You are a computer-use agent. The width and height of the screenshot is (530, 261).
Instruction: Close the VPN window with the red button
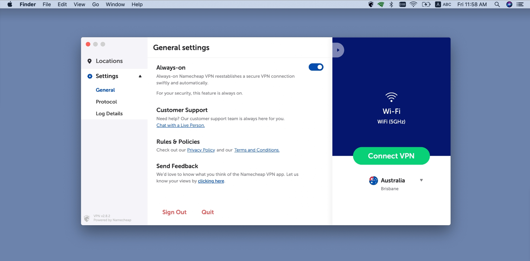point(88,44)
